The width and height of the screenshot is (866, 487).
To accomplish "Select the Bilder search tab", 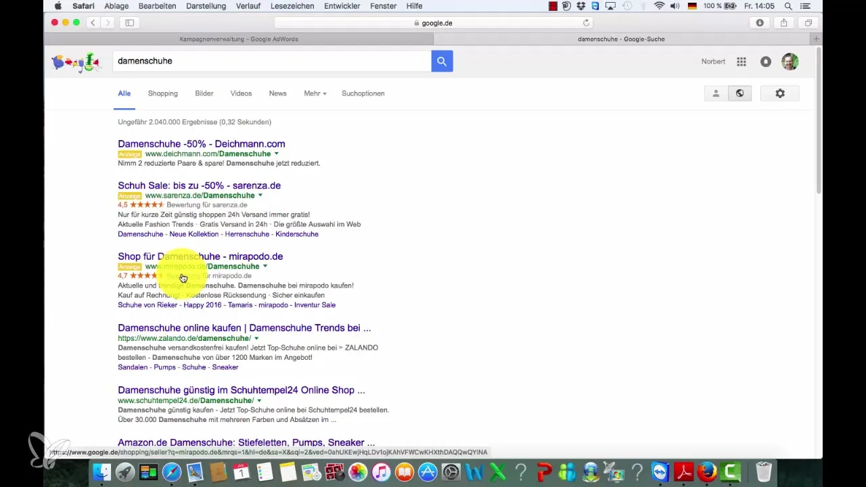I will pyautogui.click(x=204, y=93).
